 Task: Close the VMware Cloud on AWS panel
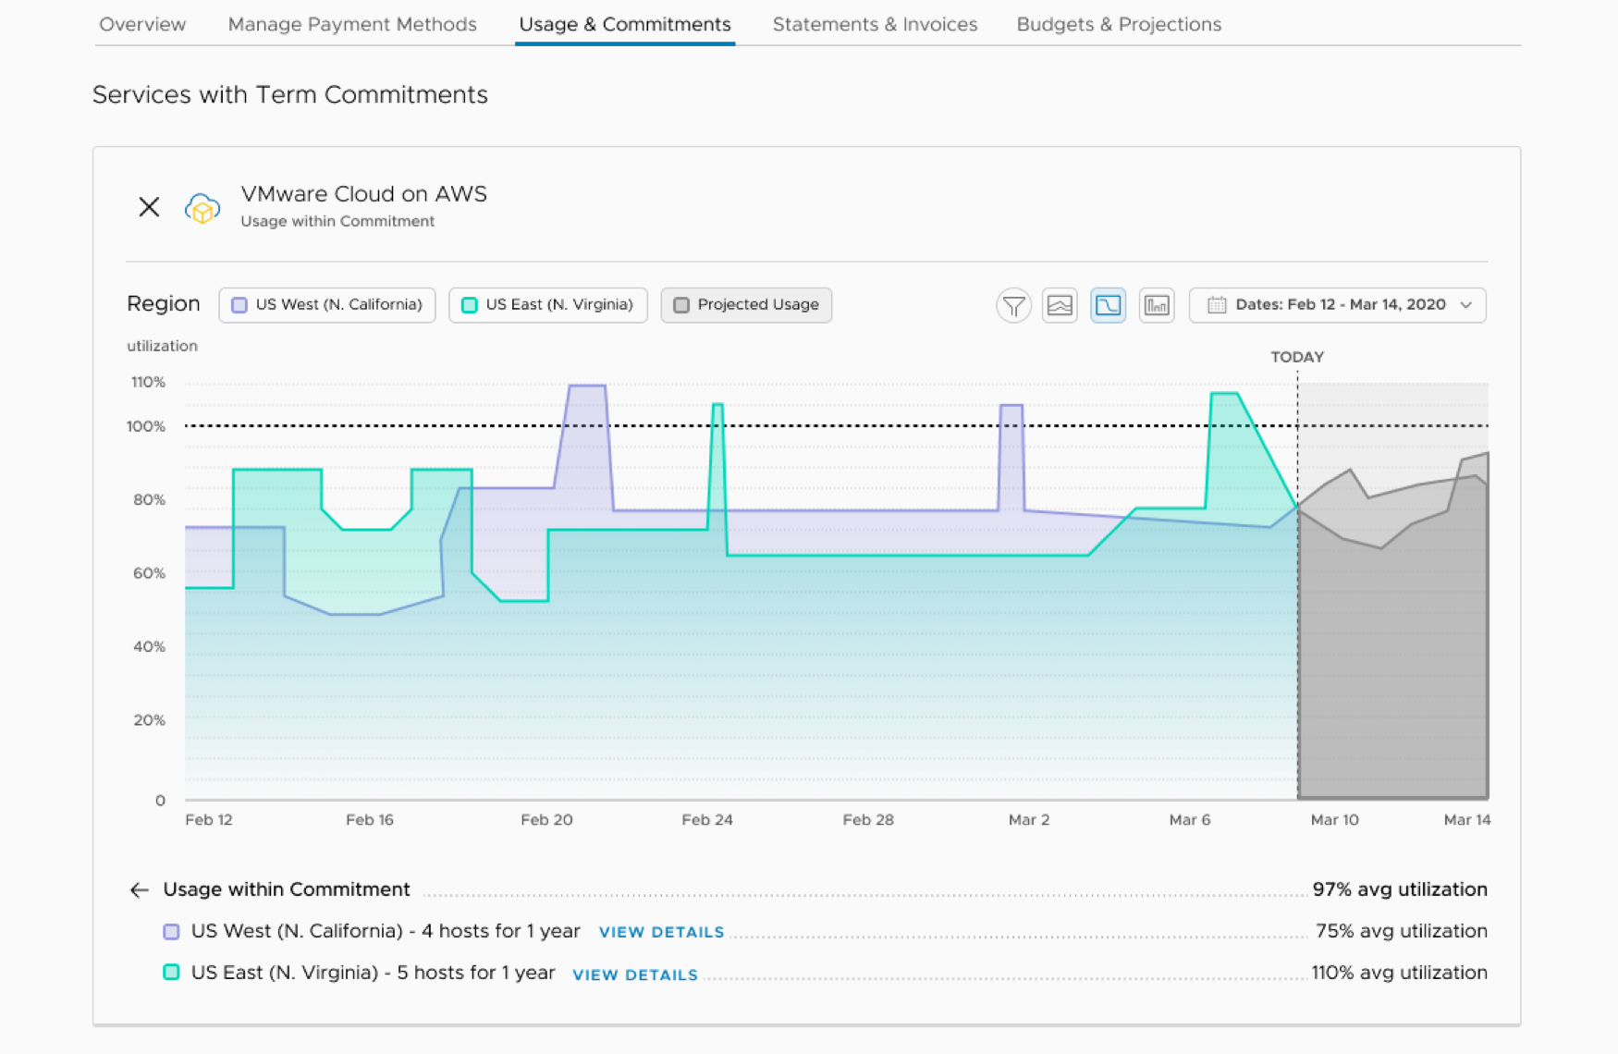pyautogui.click(x=149, y=207)
